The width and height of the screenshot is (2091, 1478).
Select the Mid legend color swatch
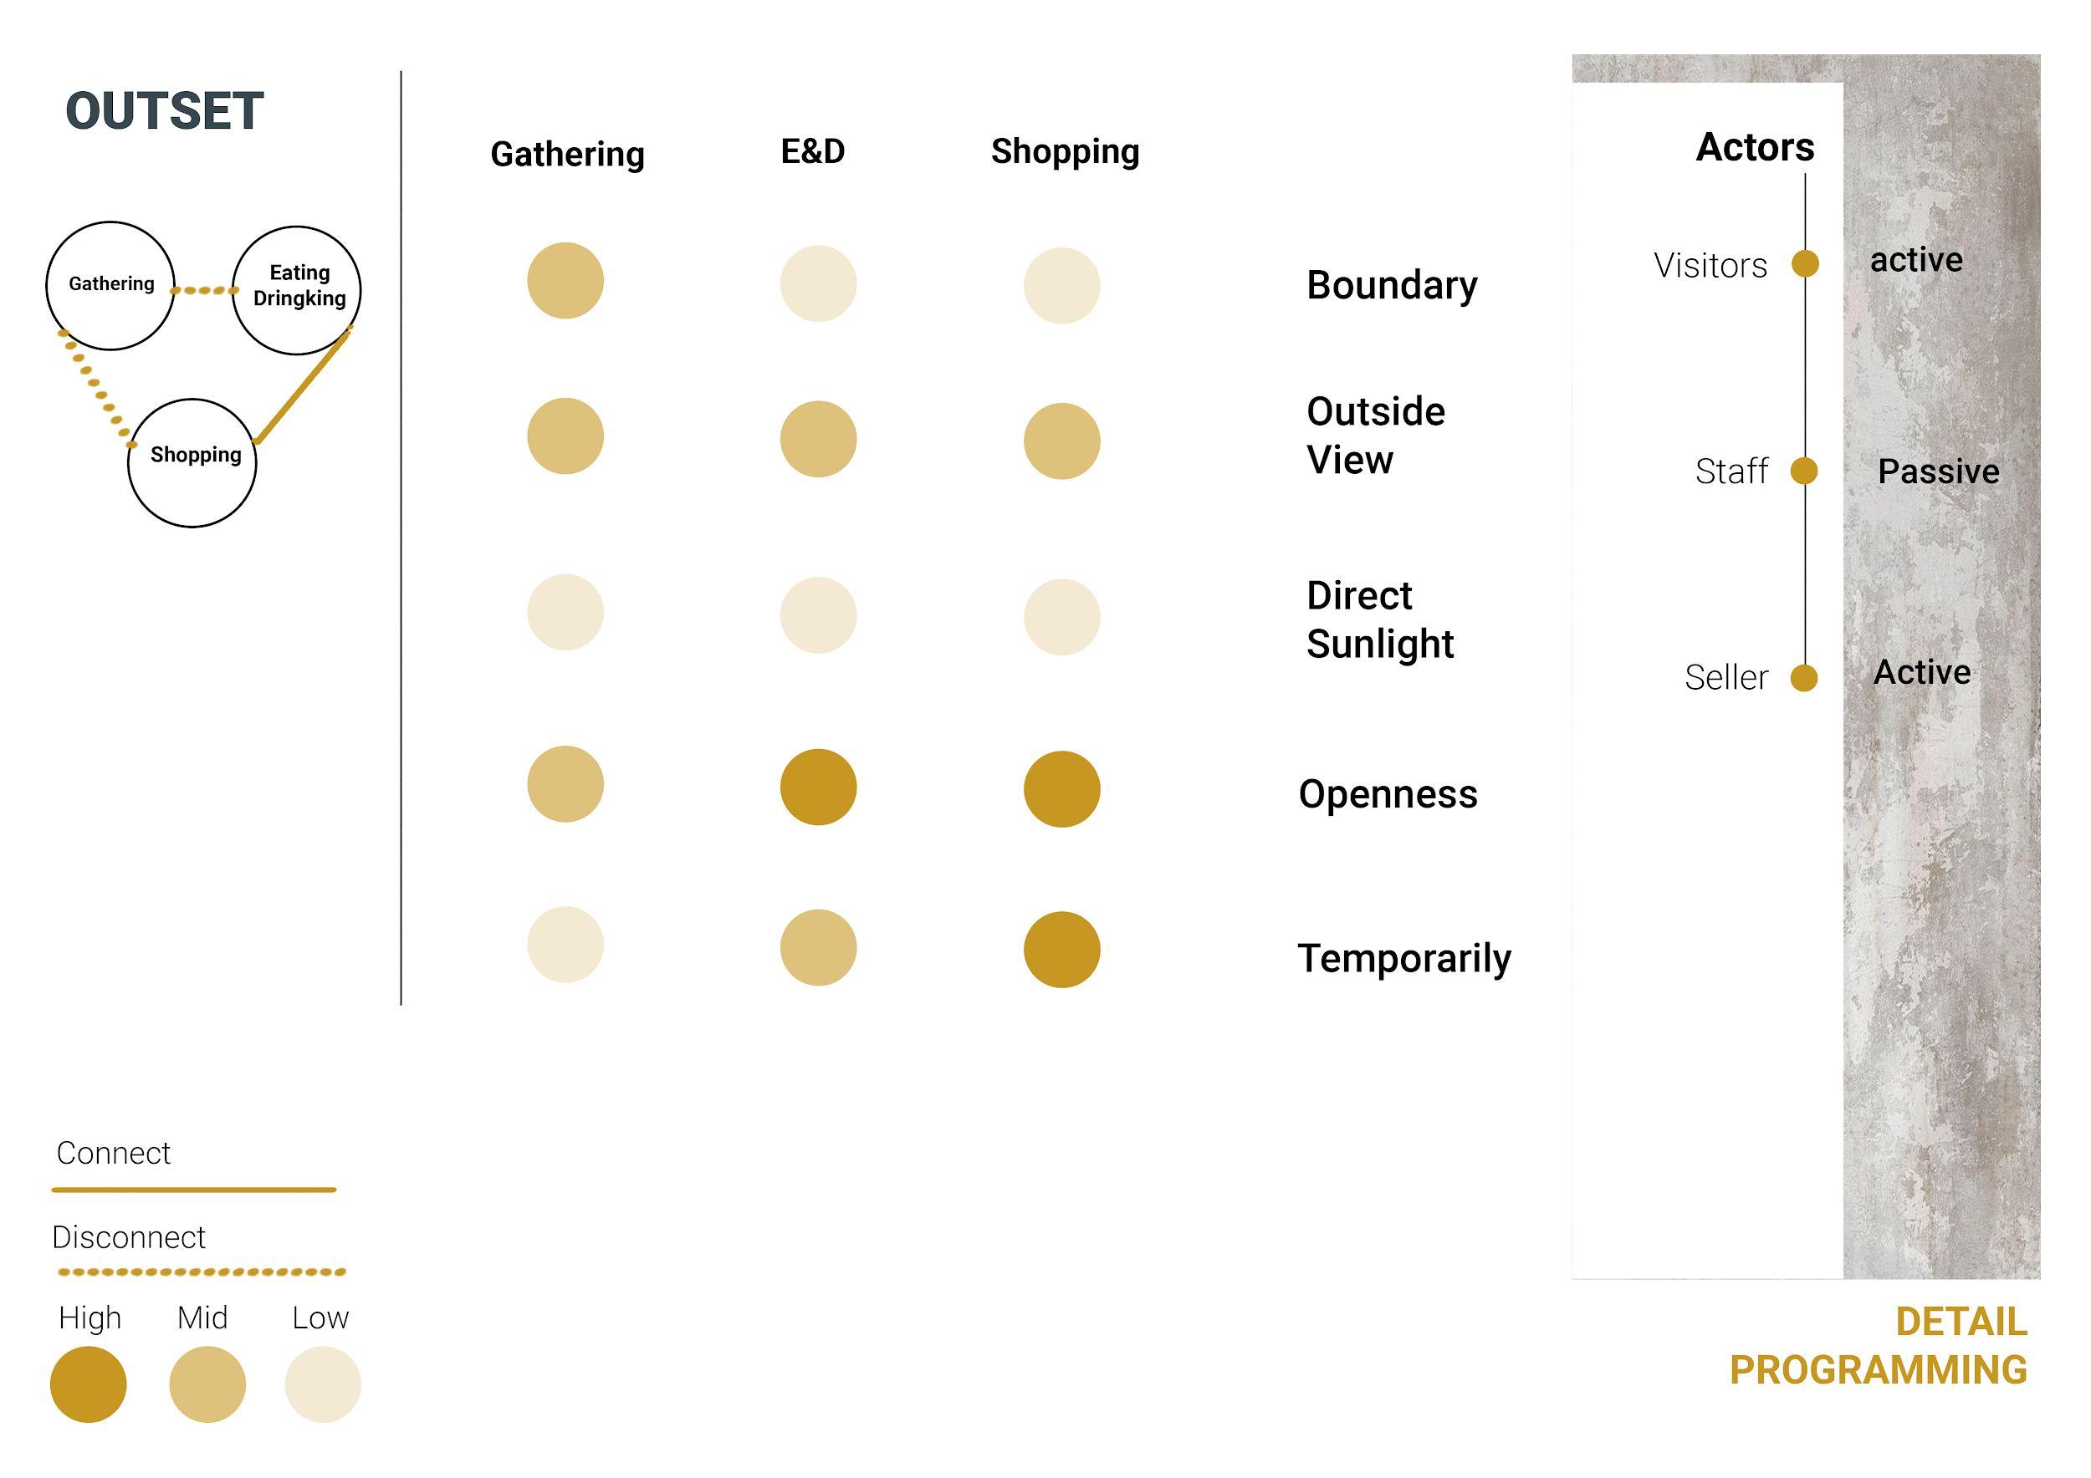pos(207,1385)
